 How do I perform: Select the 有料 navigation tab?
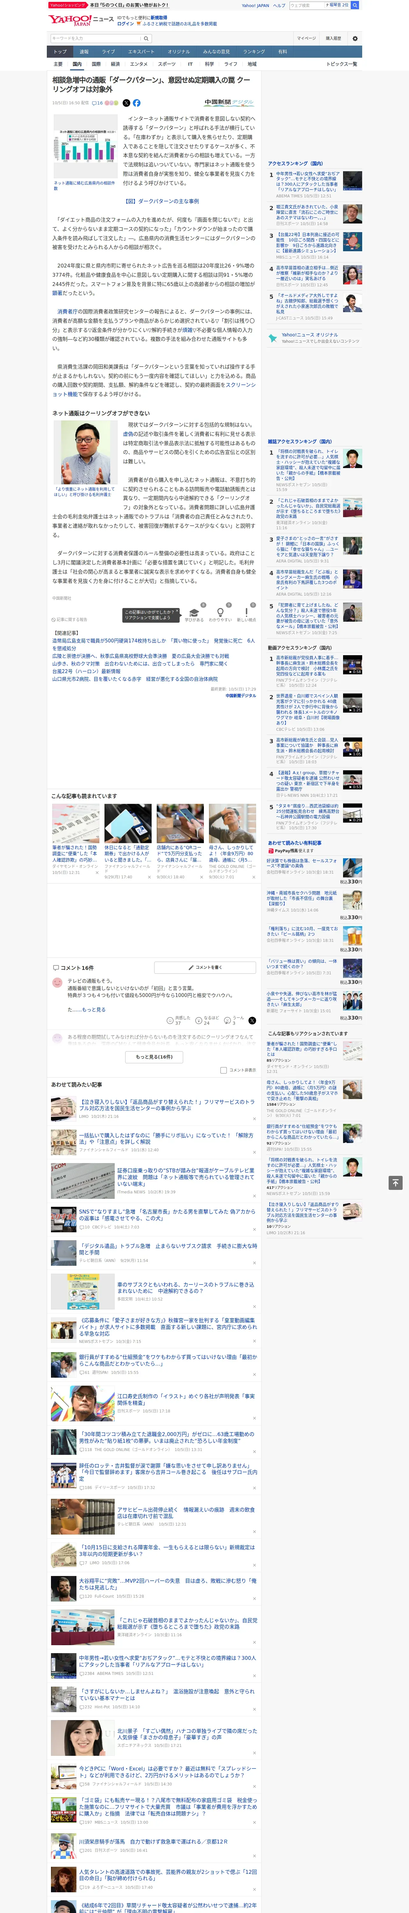pyautogui.click(x=282, y=52)
